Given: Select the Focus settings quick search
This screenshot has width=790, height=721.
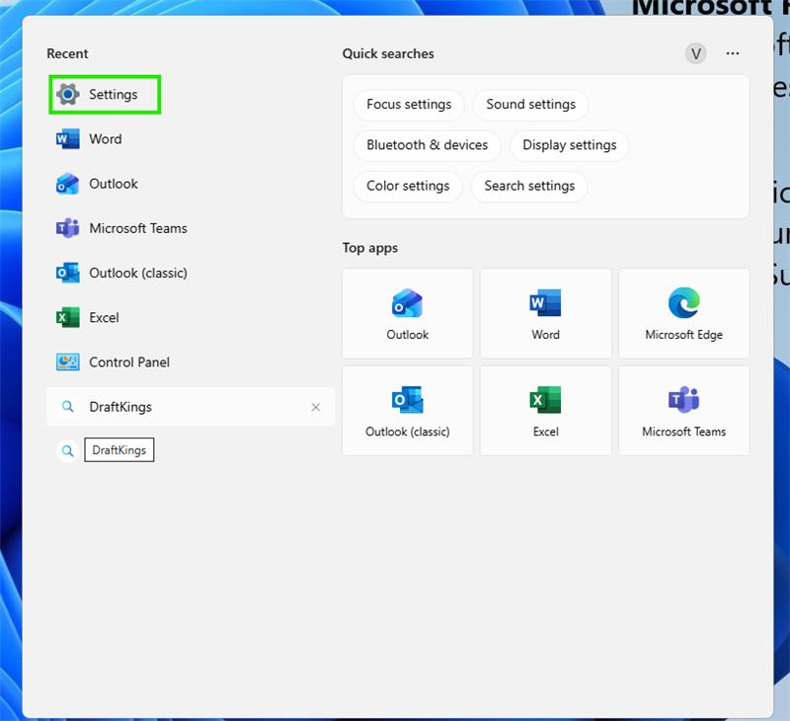Looking at the screenshot, I should click(x=409, y=105).
